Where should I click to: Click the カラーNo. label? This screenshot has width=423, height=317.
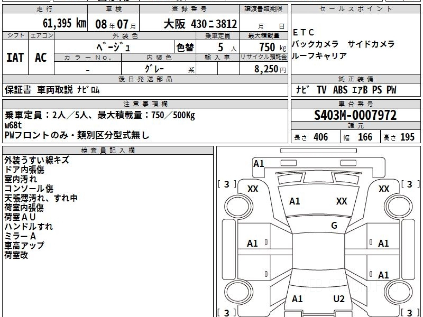click(x=88, y=57)
